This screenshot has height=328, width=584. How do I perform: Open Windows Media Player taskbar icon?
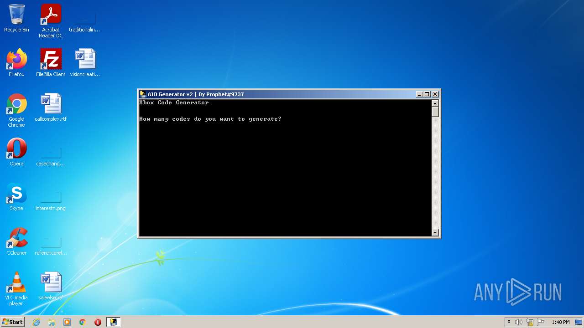[x=67, y=322]
